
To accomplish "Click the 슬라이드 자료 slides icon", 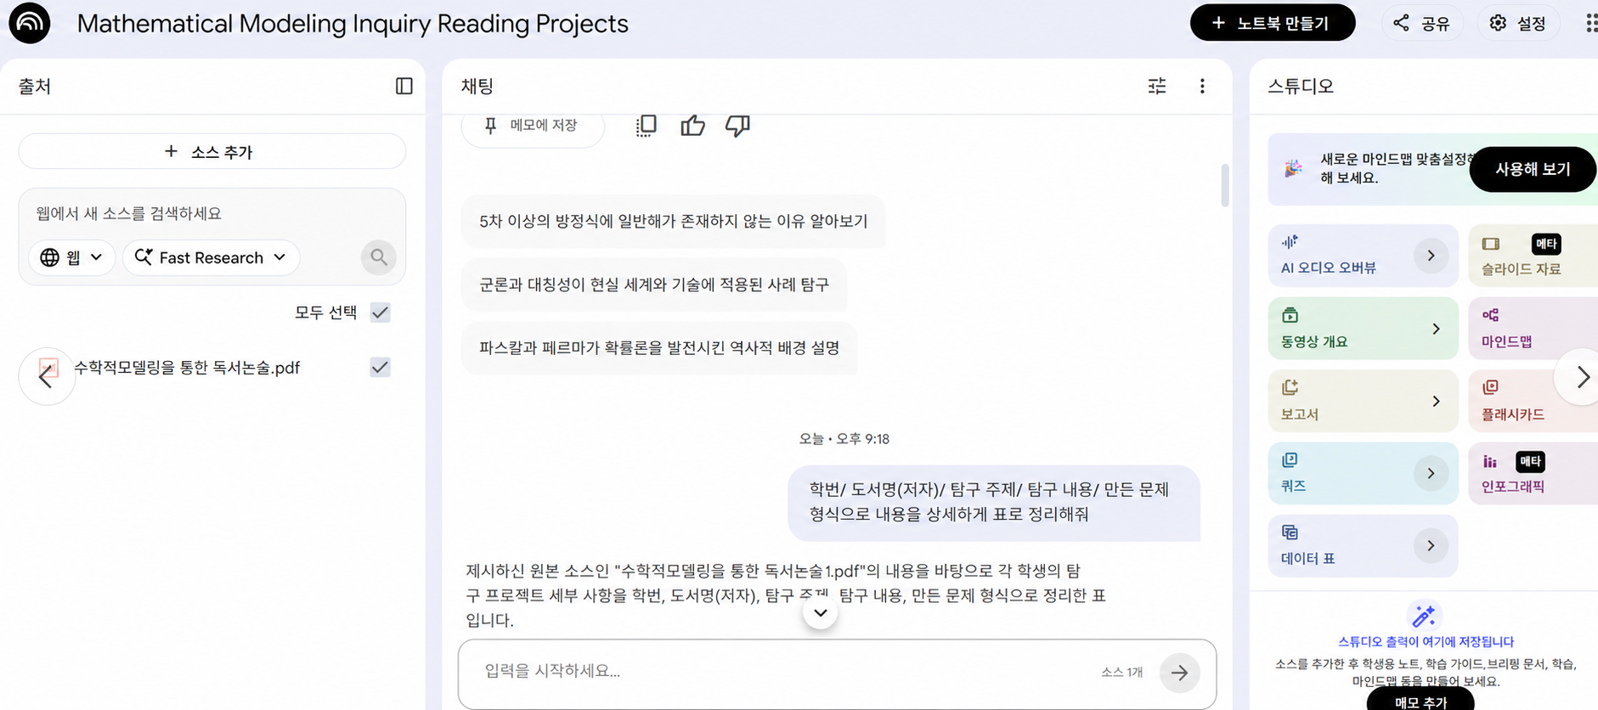I will (x=1491, y=244).
